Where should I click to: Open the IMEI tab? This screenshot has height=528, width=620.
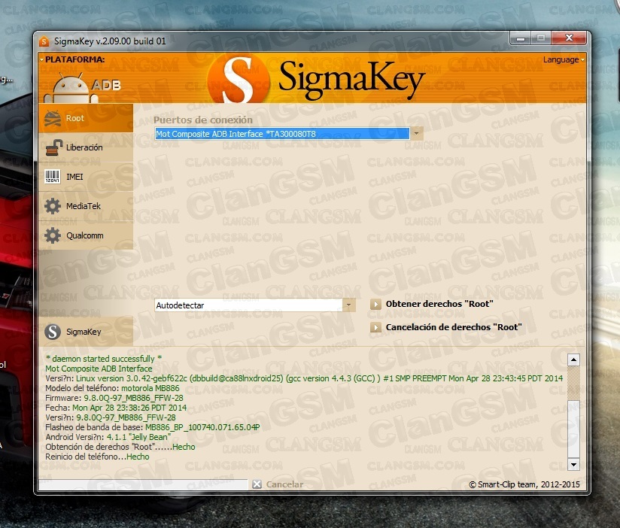[86, 177]
